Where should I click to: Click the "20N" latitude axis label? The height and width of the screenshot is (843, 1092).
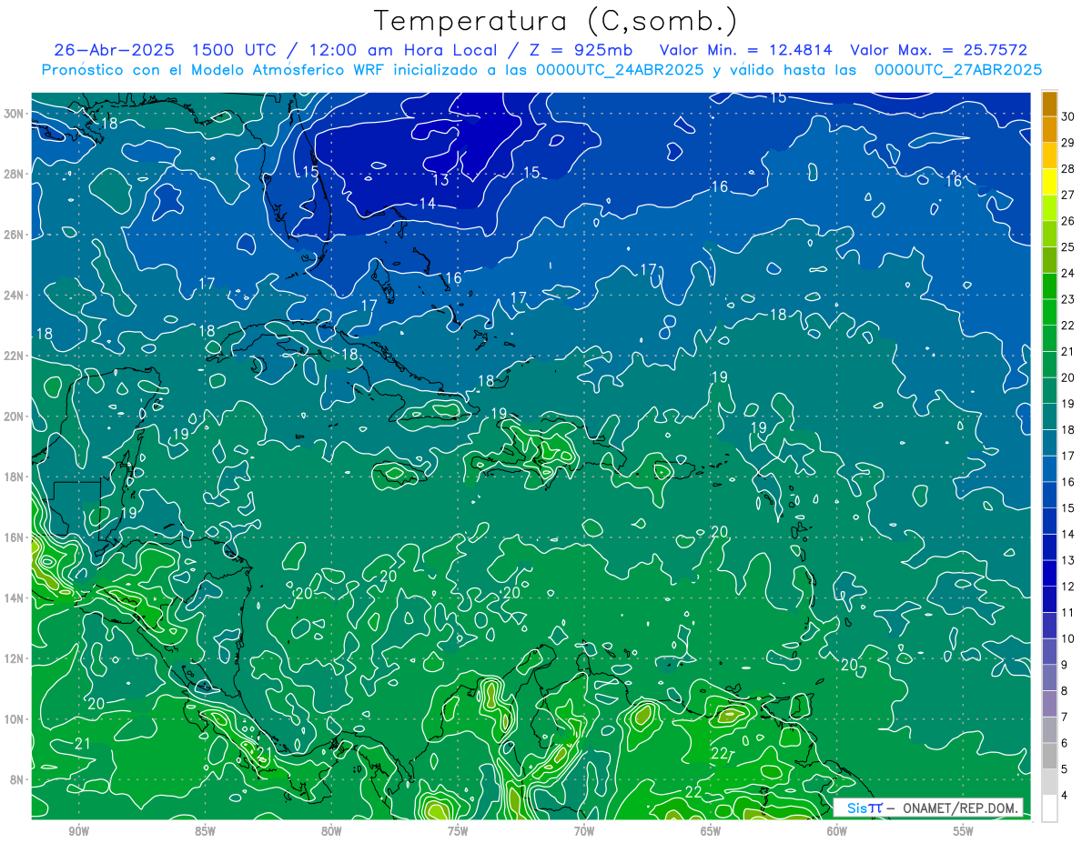pos(14,416)
